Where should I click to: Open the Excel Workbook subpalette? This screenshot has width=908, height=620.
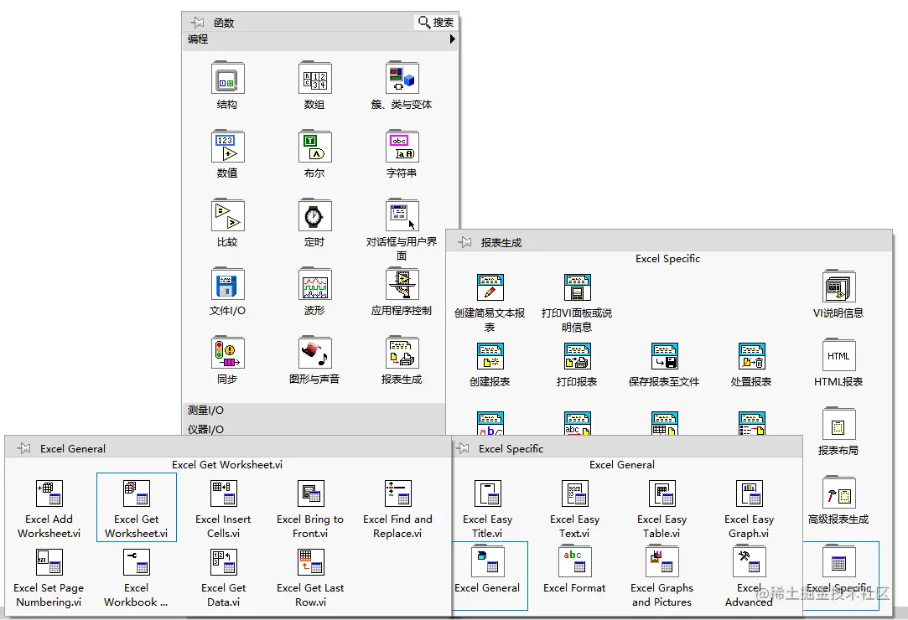click(137, 562)
